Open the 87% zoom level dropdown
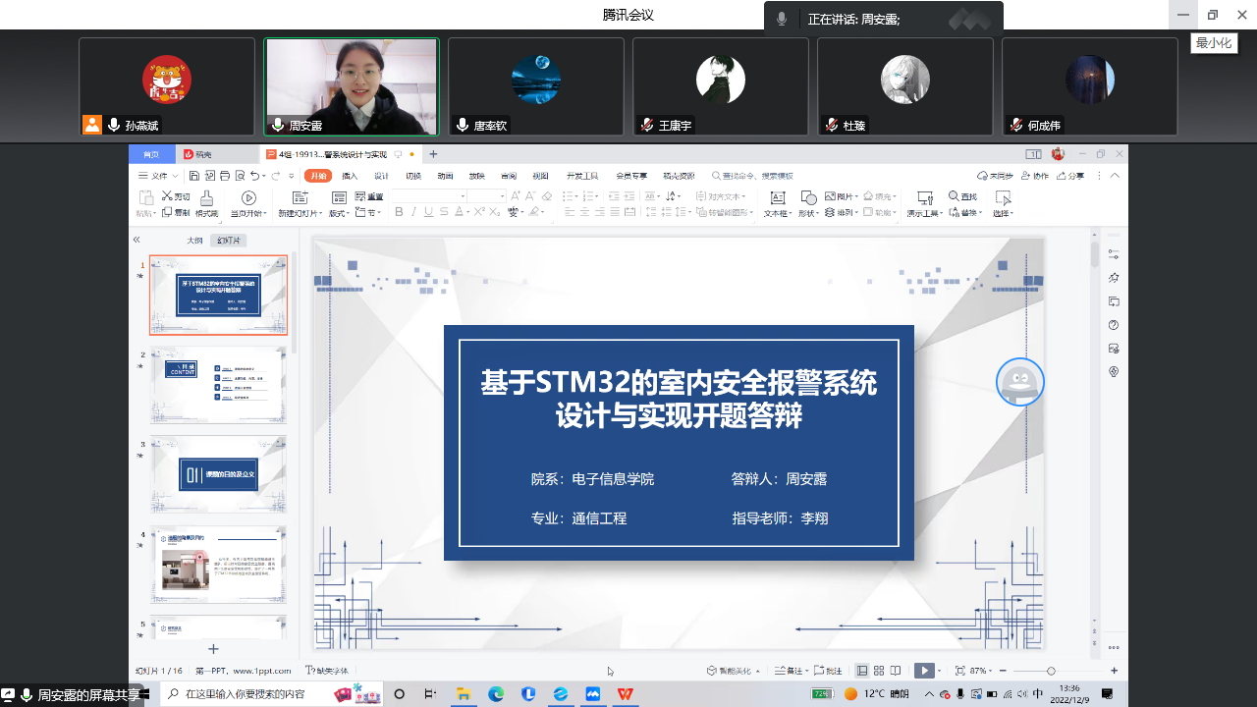This screenshot has width=1257, height=707. click(982, 671)
